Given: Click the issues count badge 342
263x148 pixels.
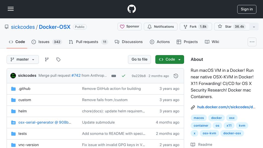Looking at the screenshot, I should [57, 42].
